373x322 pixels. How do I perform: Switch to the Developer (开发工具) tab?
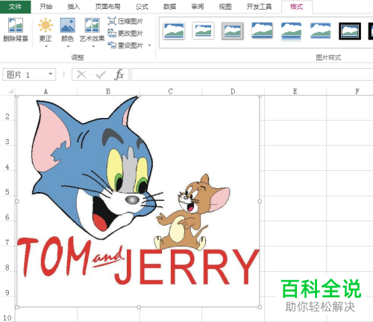click(x=259, y=7)
